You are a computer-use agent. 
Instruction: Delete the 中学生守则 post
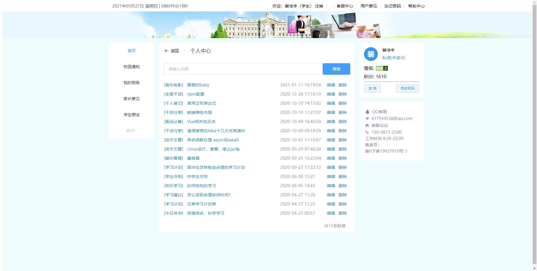343,177
